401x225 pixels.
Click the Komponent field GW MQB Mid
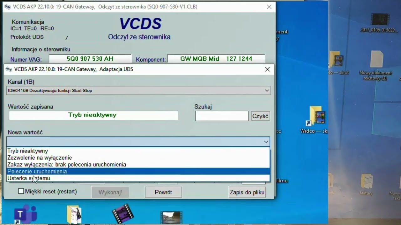pyautogui.click(x=216, y=59)
